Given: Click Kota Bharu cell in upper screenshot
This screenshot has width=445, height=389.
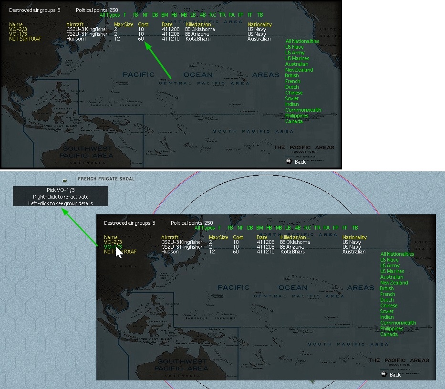Looking at the screenshot, I should click(x=198, y=39).
